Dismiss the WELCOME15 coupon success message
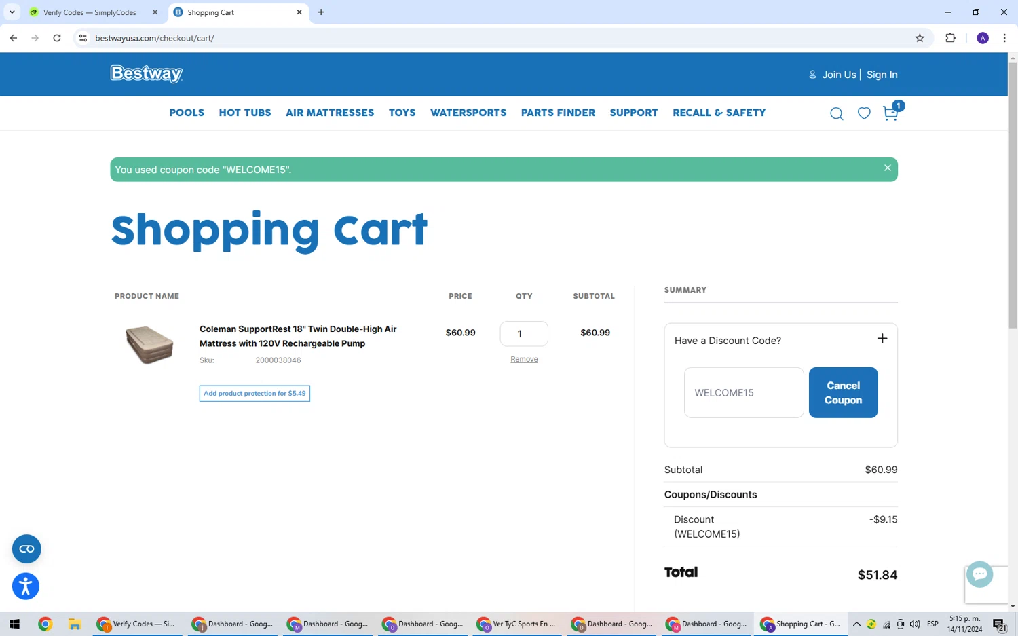 click(x=887, y=168)
